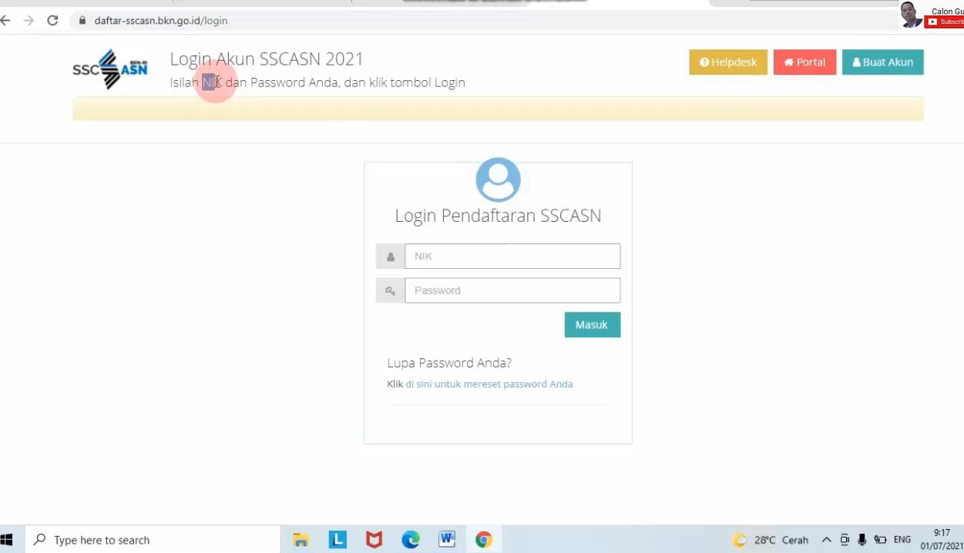Open Microsoft Word from taskbar

(x=447, y=540)
